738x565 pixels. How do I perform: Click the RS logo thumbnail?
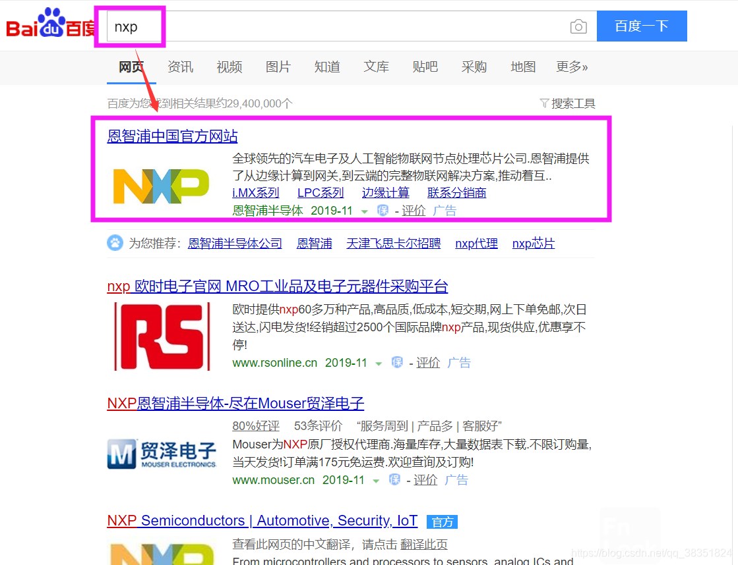pos(162,336)
